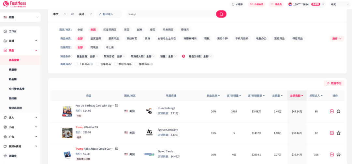This screenshot has height=164, width=352.
Task: Open the 美国 country selector in sidebar
Action: (x=21, y=17)
